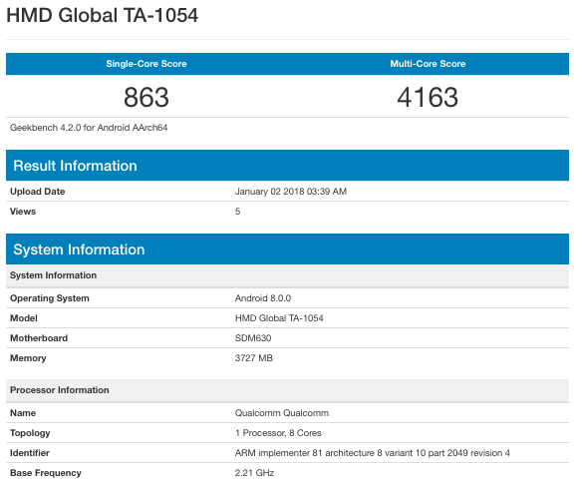Click the Views label
This screenshot has width=583, height=486.
[23, 212]
